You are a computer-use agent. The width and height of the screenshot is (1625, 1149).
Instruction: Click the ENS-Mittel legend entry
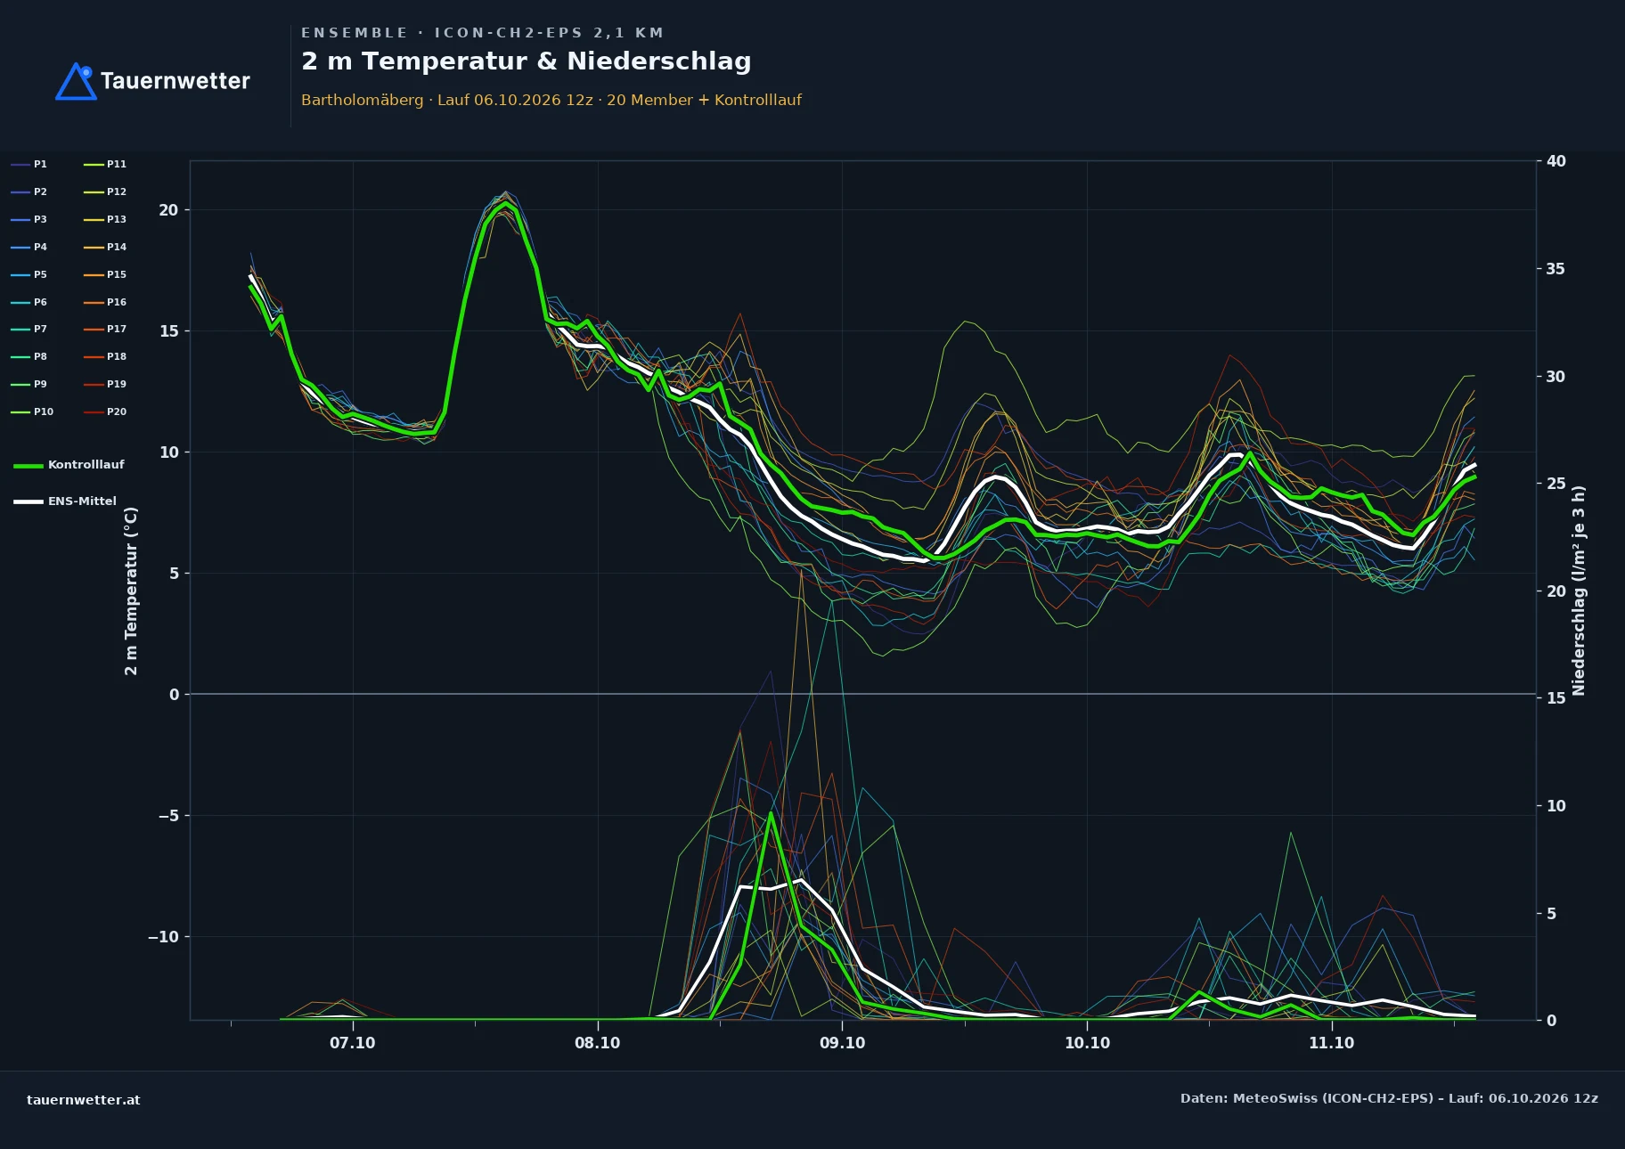point(65,501)
